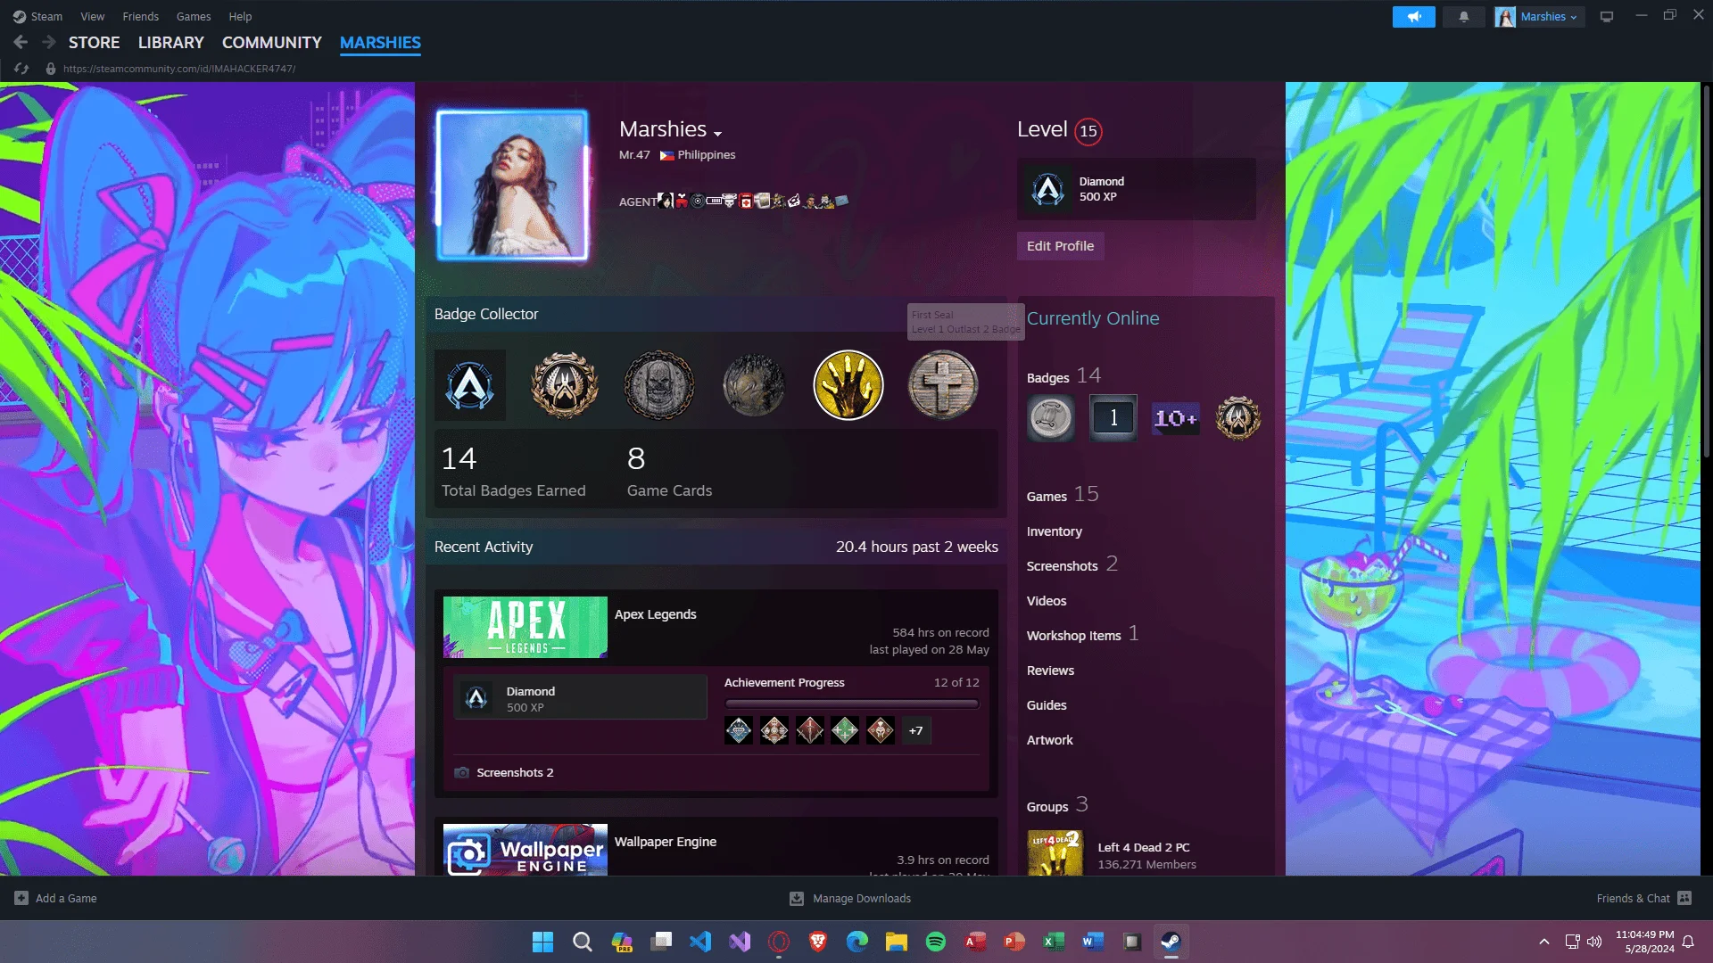Screen dimensions: 1713x963
Task: Click the dark skull face badge
Action: [659, 385]
